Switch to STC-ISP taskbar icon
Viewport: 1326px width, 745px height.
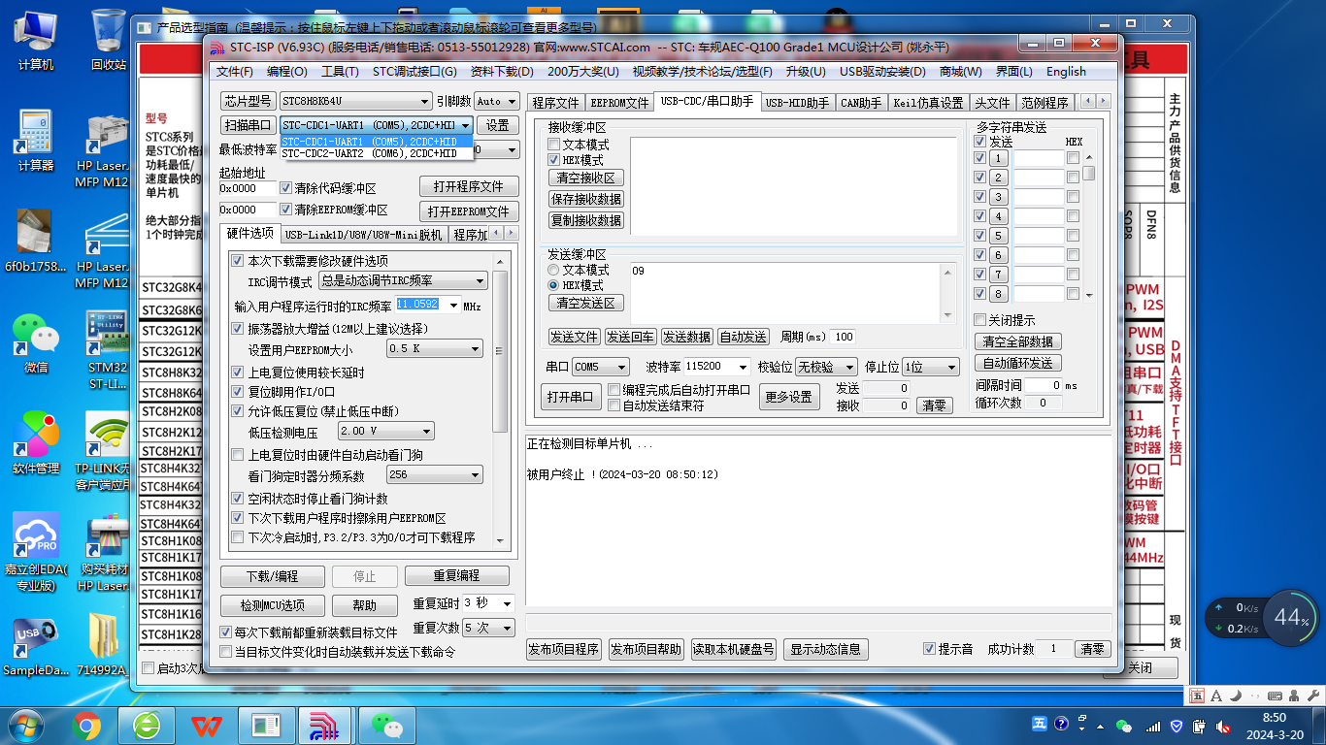pyautogui.click(x=325, y=725)
